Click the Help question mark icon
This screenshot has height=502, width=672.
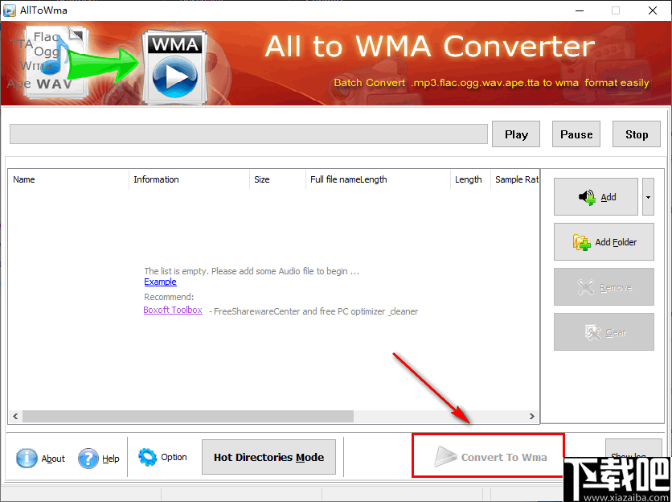click(x=87, y=458)
